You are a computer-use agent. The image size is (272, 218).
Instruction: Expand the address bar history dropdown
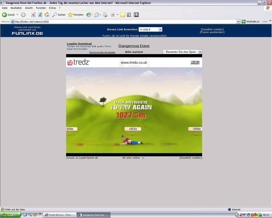238,22
